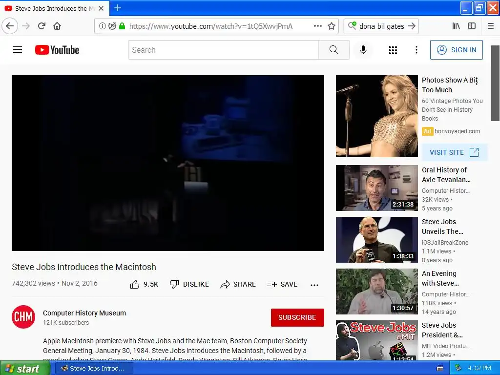The height and width of the screenshot is (375, 500).
Task: Click the '121K subscribers' text
Action: click(66, 322)
